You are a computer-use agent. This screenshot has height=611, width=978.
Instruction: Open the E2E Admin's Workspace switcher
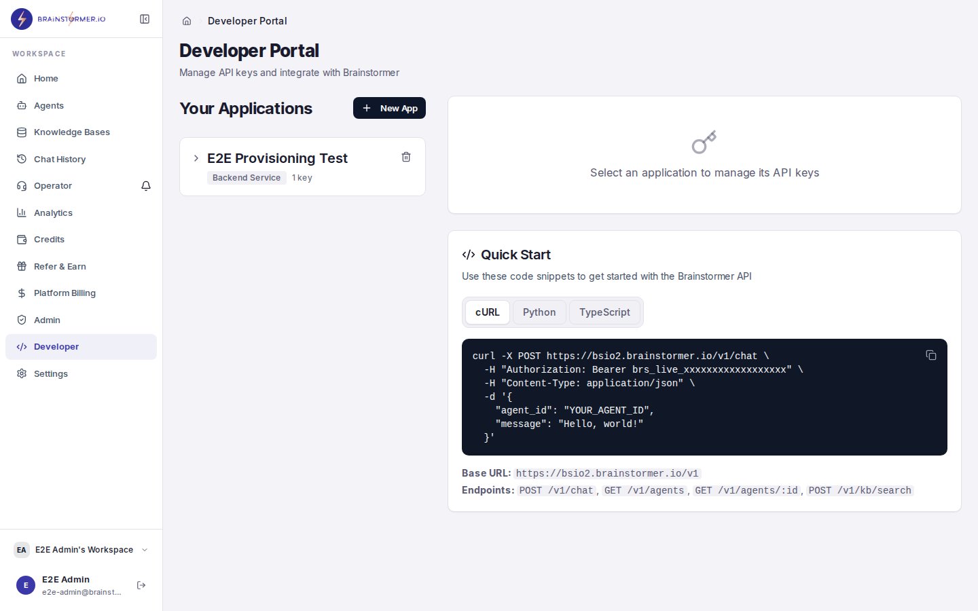81,550
